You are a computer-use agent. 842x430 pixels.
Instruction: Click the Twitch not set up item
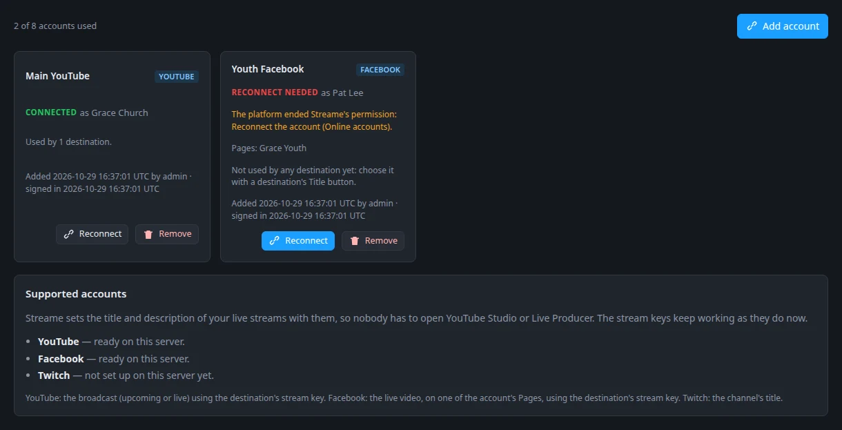click(x=126, y=375)
